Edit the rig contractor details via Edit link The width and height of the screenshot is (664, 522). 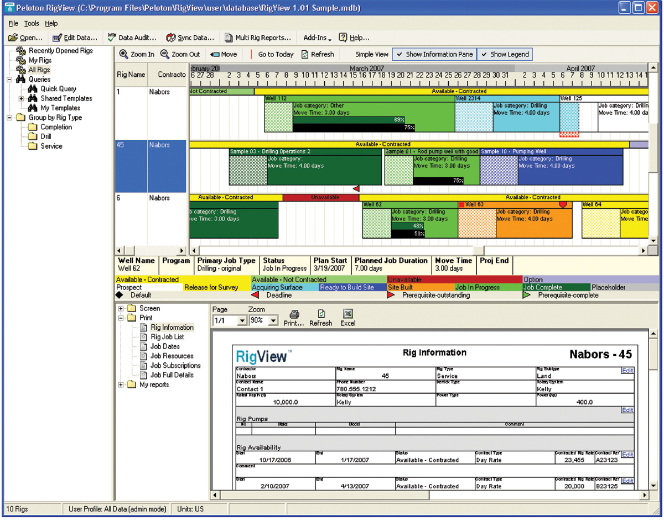[x=627, y=370]
